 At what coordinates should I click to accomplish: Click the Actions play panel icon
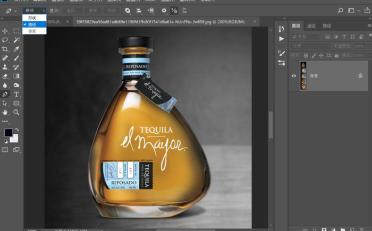coord(281,39)
